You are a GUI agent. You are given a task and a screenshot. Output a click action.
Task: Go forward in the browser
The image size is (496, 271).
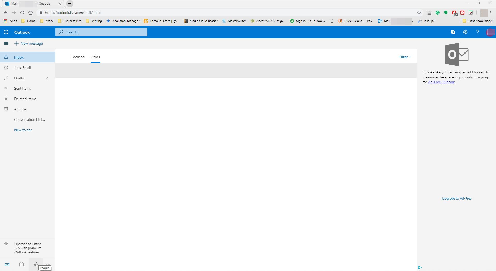(14, 13)
